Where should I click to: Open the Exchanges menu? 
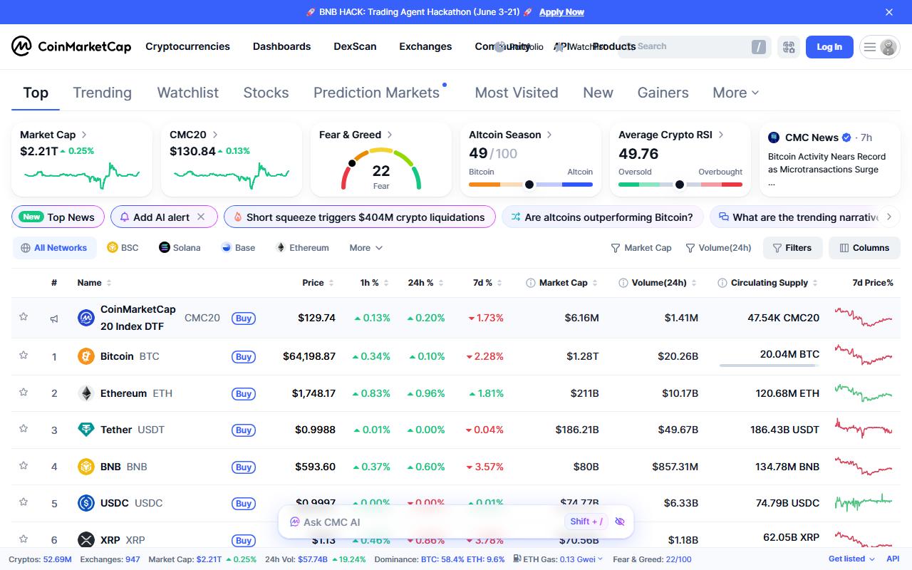(x=425, y=46)
